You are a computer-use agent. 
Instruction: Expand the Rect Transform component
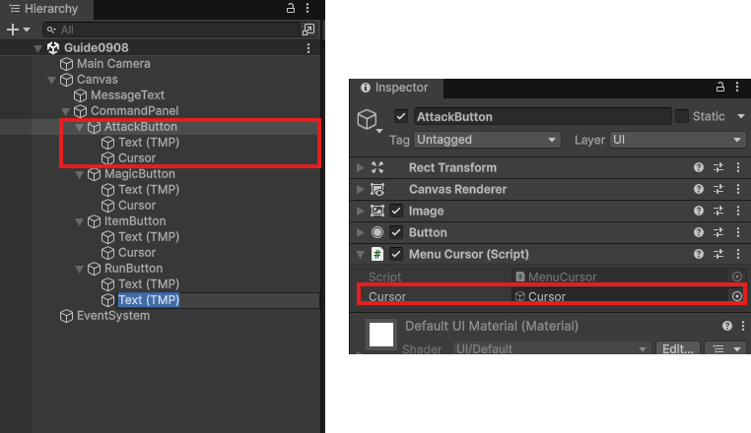coord(360,167)
